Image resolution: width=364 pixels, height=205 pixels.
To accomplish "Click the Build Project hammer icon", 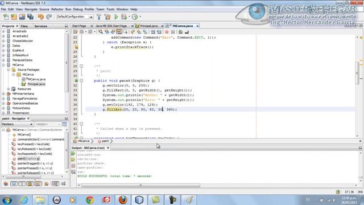I will [x=99, y=17].
